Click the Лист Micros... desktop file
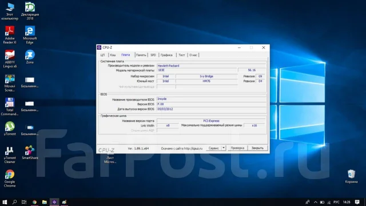 pyautogui.click(x=110, y=160)
